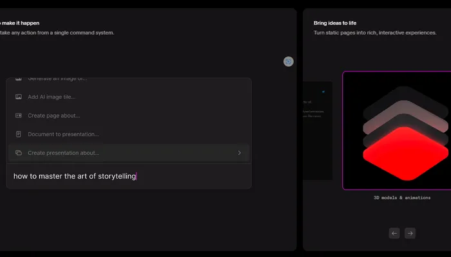This screenshot has width=451, height=257.
Task: Click the Create presentation about icon
Action: [x=19, y=153]
